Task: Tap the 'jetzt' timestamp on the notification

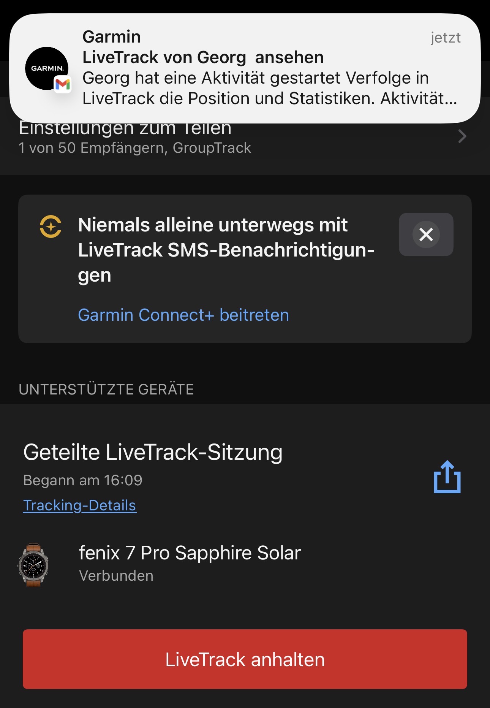Action: (x=445, y=38)
